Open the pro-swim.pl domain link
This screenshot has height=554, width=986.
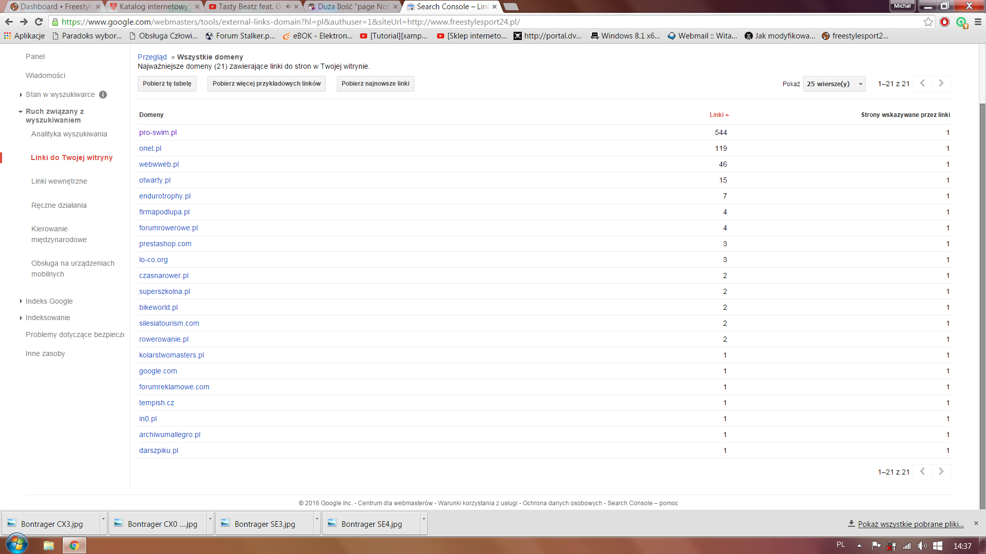click(x=158, y=132)
